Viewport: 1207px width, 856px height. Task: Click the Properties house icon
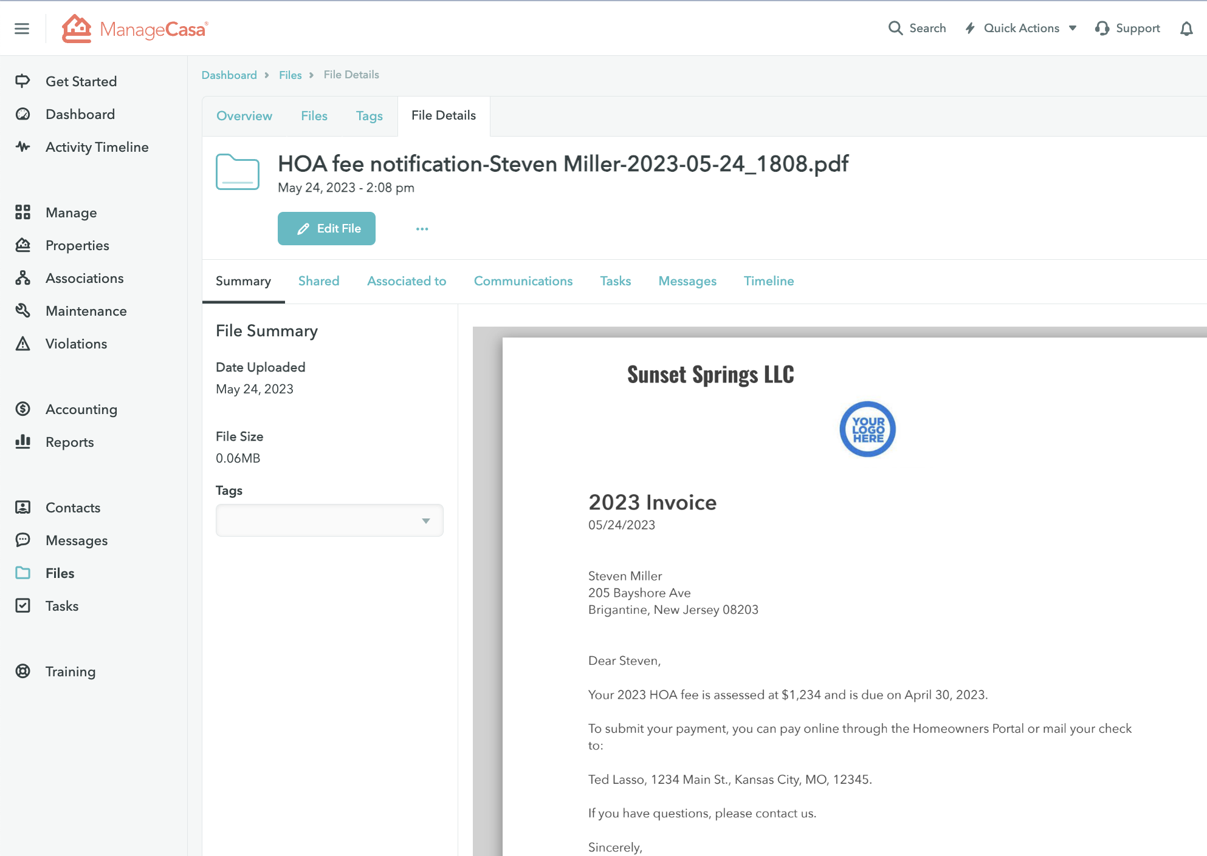coord(22,245)
